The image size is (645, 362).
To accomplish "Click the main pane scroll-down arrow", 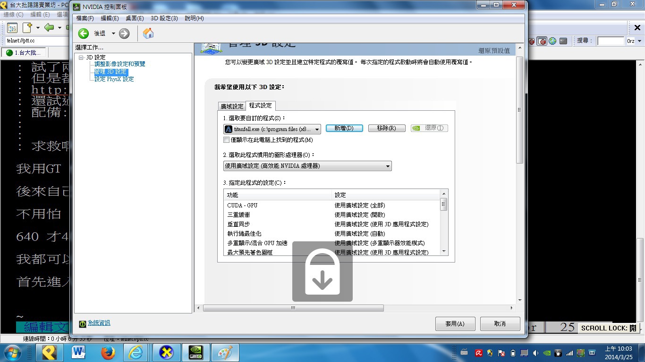I will click(x=520, y=300).
